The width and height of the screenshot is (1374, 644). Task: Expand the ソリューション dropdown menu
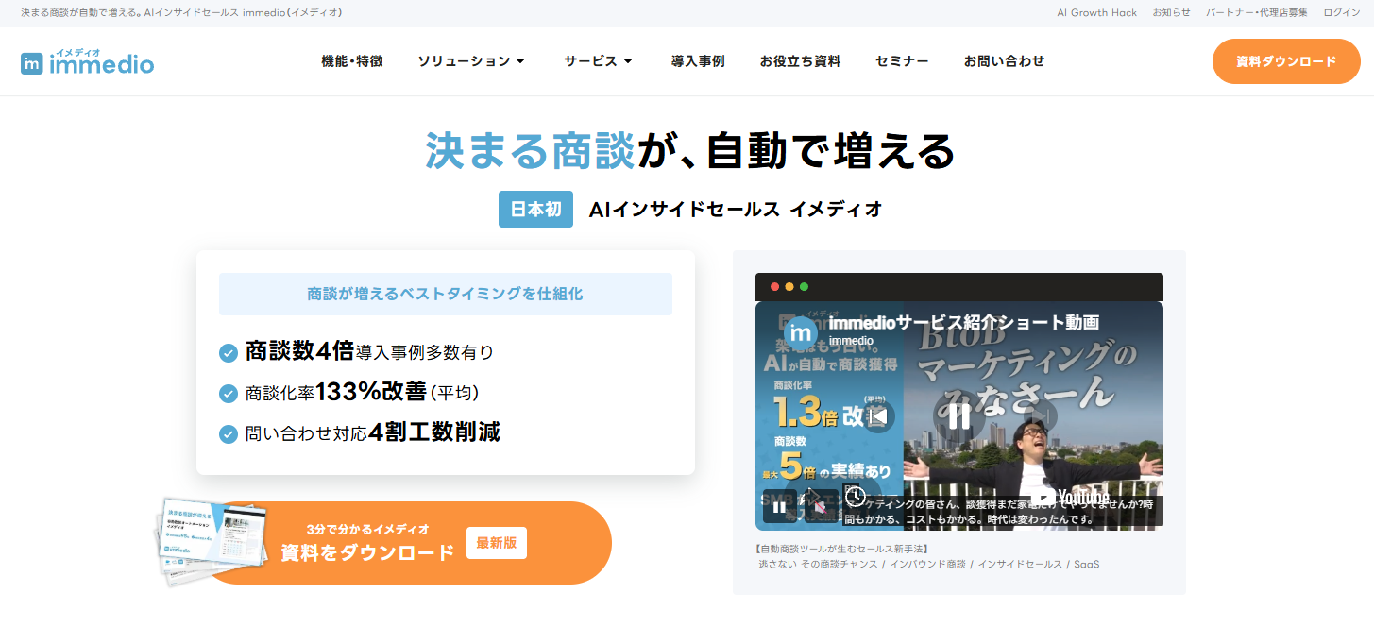click(471, 61)
